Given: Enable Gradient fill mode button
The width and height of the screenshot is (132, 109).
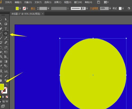Looking at the screenshot, I should (3, 97).
